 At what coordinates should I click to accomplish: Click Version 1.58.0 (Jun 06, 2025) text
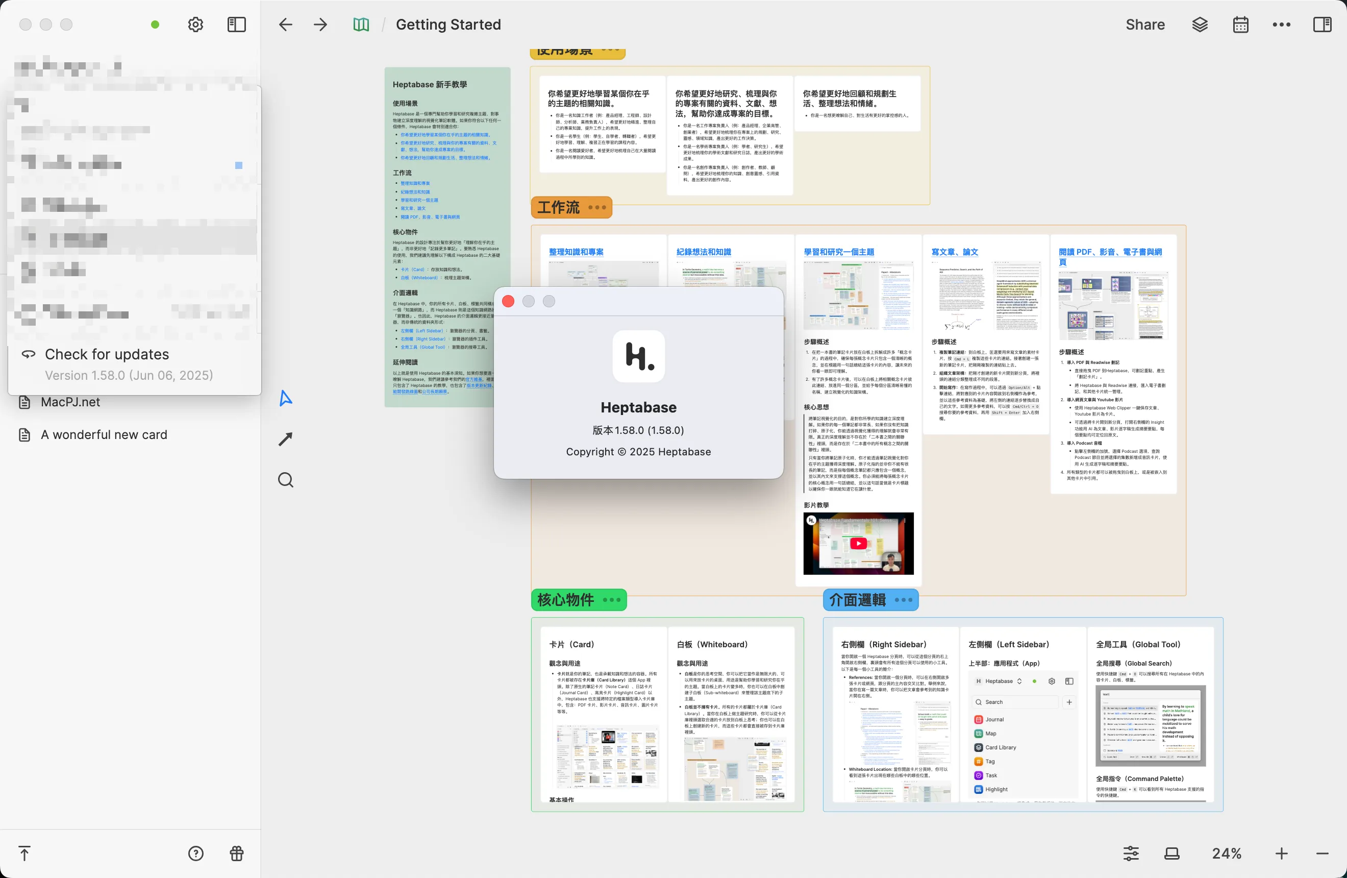point(129,375)
